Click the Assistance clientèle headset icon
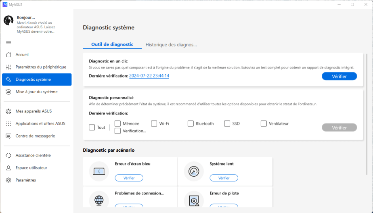 8,155
